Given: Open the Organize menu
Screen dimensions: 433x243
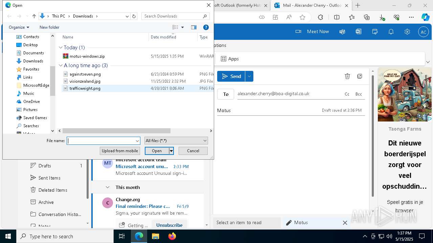Looking at the screenshot, I should tap(19, 27).
